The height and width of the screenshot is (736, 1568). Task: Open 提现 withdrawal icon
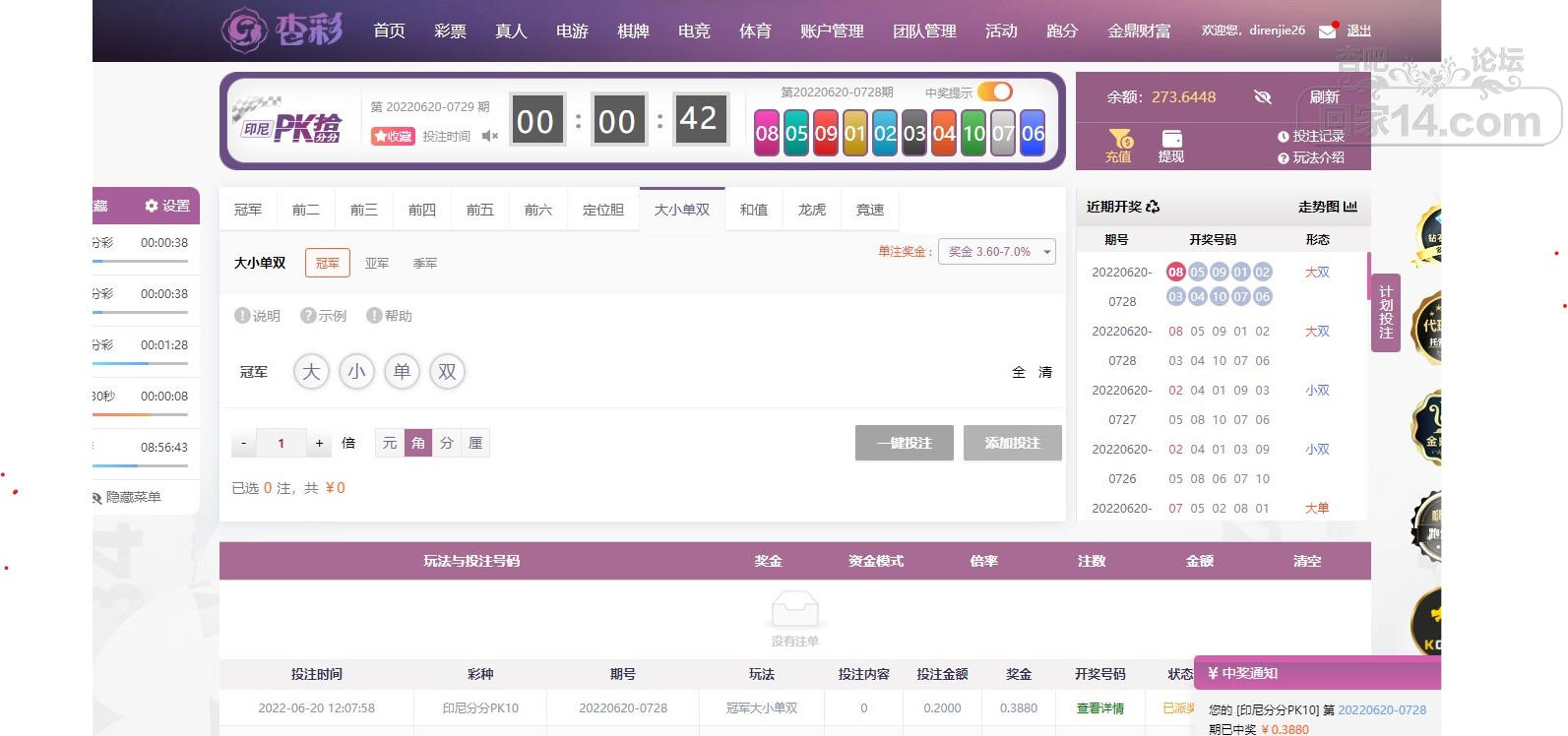[x=1171, y=146]
